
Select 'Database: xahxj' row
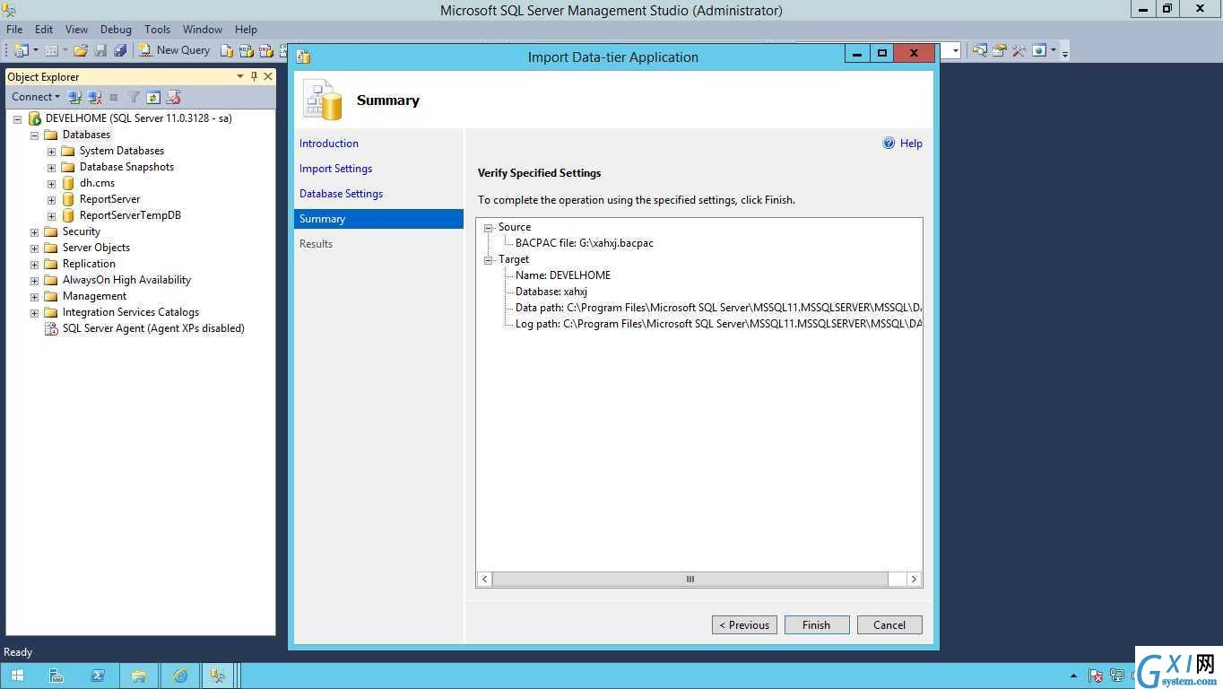551,292
